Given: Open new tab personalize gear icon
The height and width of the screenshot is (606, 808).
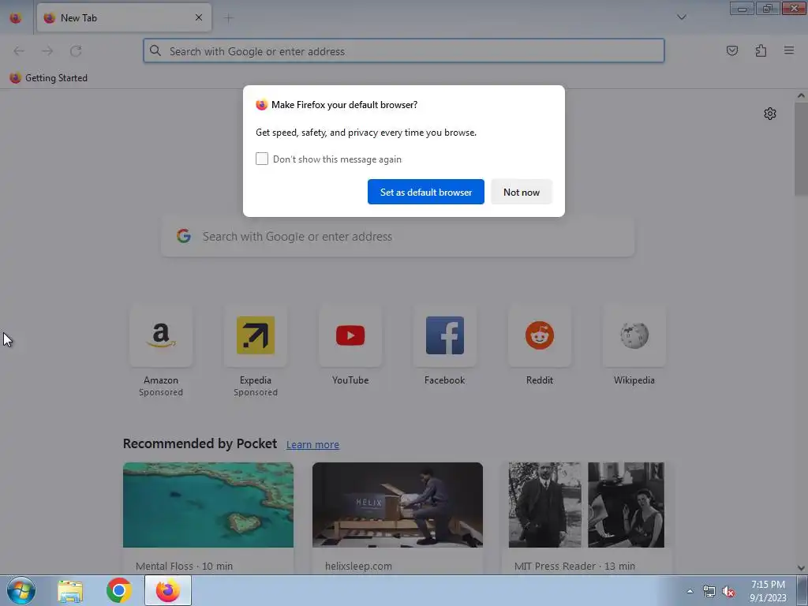Looking at the screenshot, I should click(x=770, y=114).
